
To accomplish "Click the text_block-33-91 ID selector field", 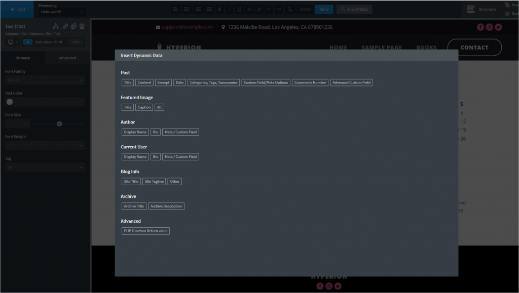I will tap(49, 42).
